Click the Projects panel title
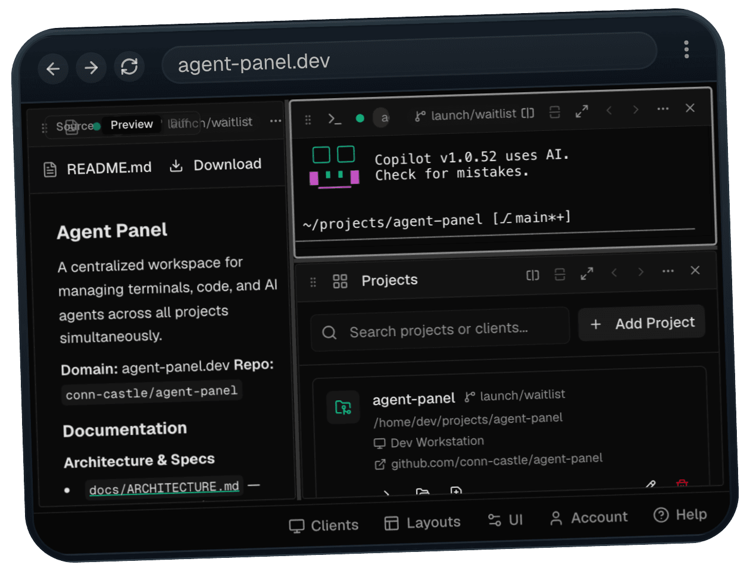 [x=389, y=280]
